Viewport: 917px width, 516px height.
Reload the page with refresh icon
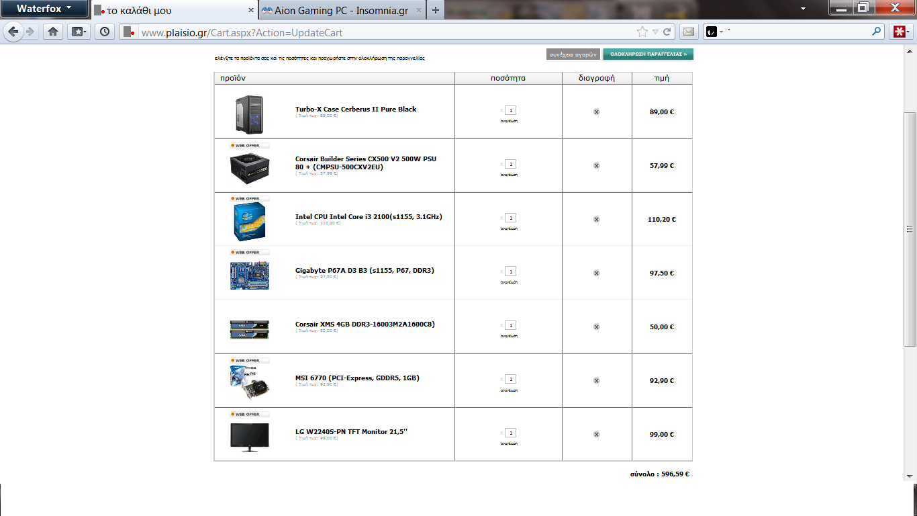[667, 32]
